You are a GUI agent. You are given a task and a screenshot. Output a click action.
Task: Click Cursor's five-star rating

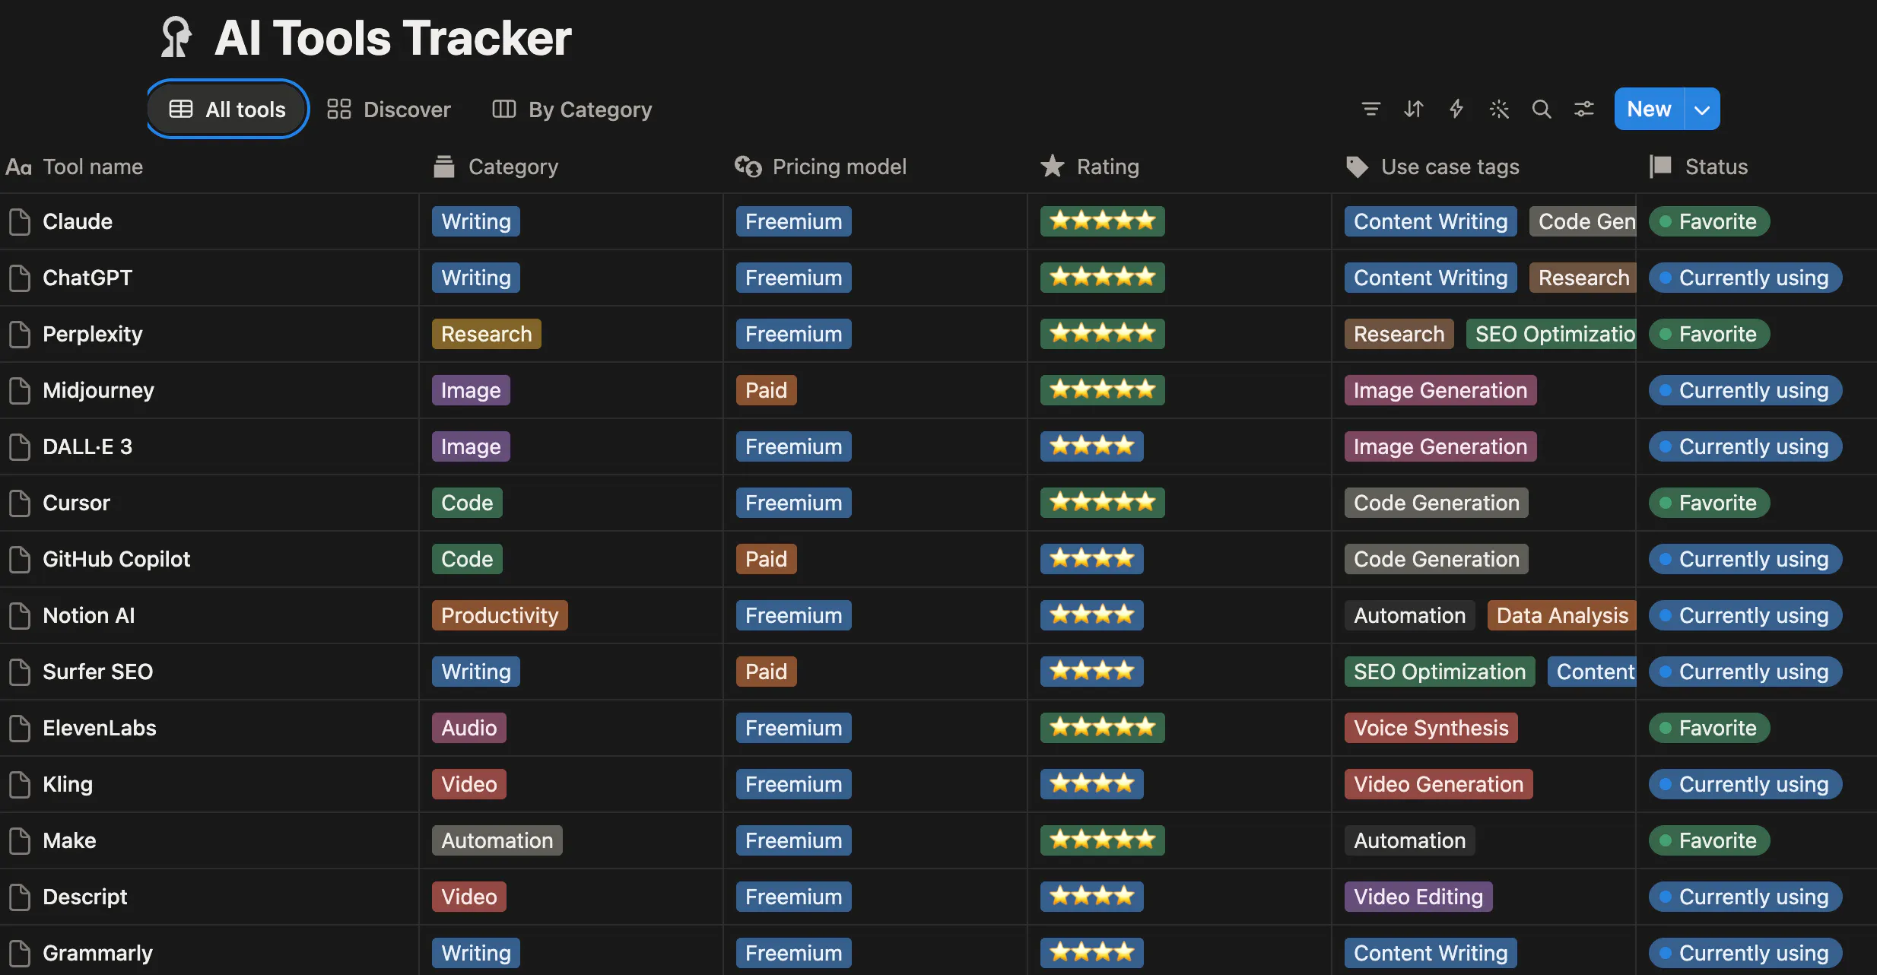pyautogui.click(x=1102, y=503)
